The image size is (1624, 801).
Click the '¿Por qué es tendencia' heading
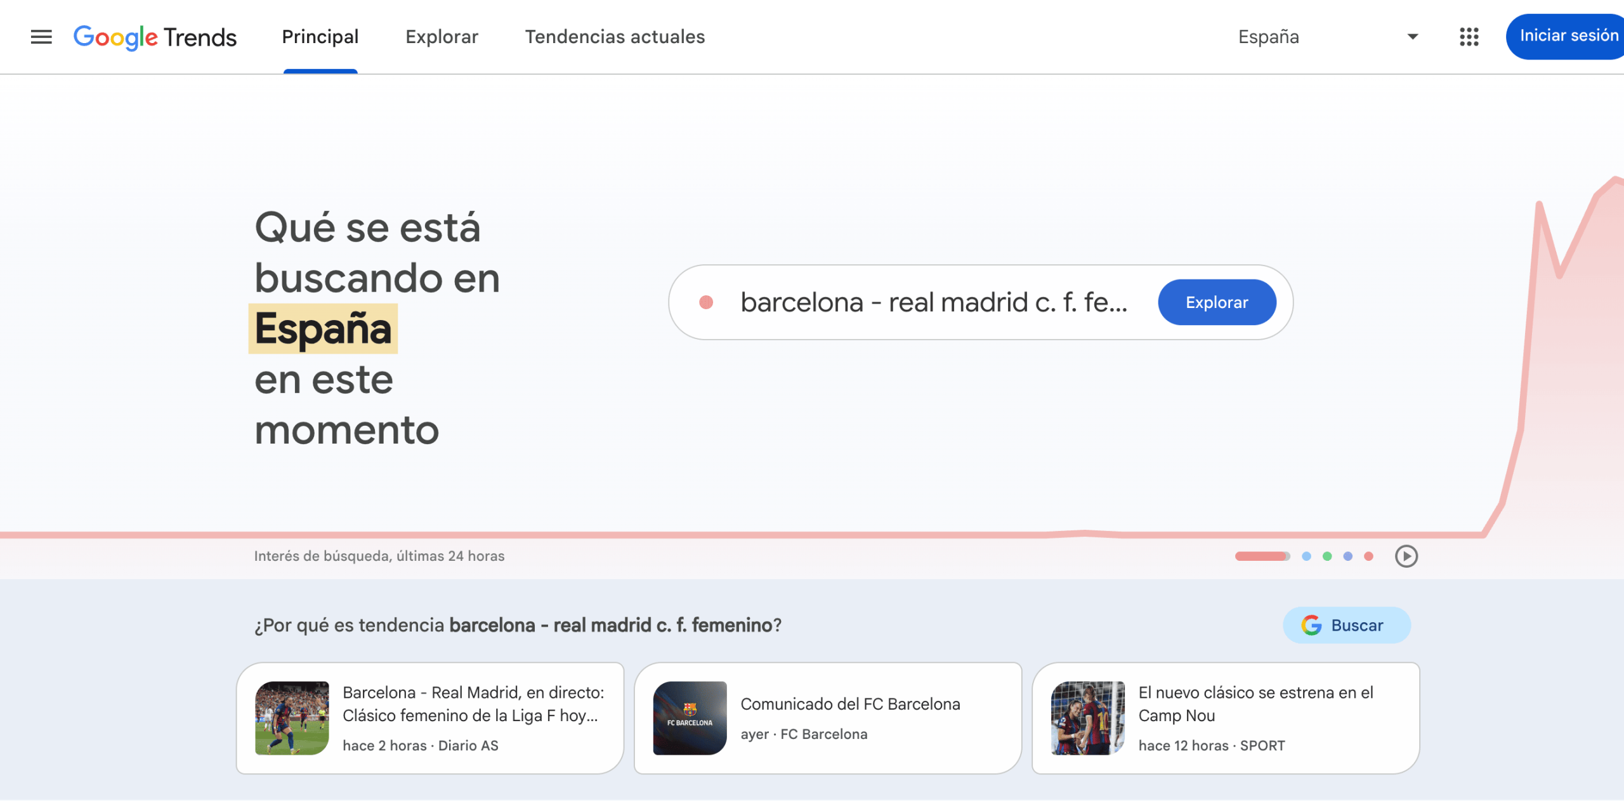[x=518, y=625]
